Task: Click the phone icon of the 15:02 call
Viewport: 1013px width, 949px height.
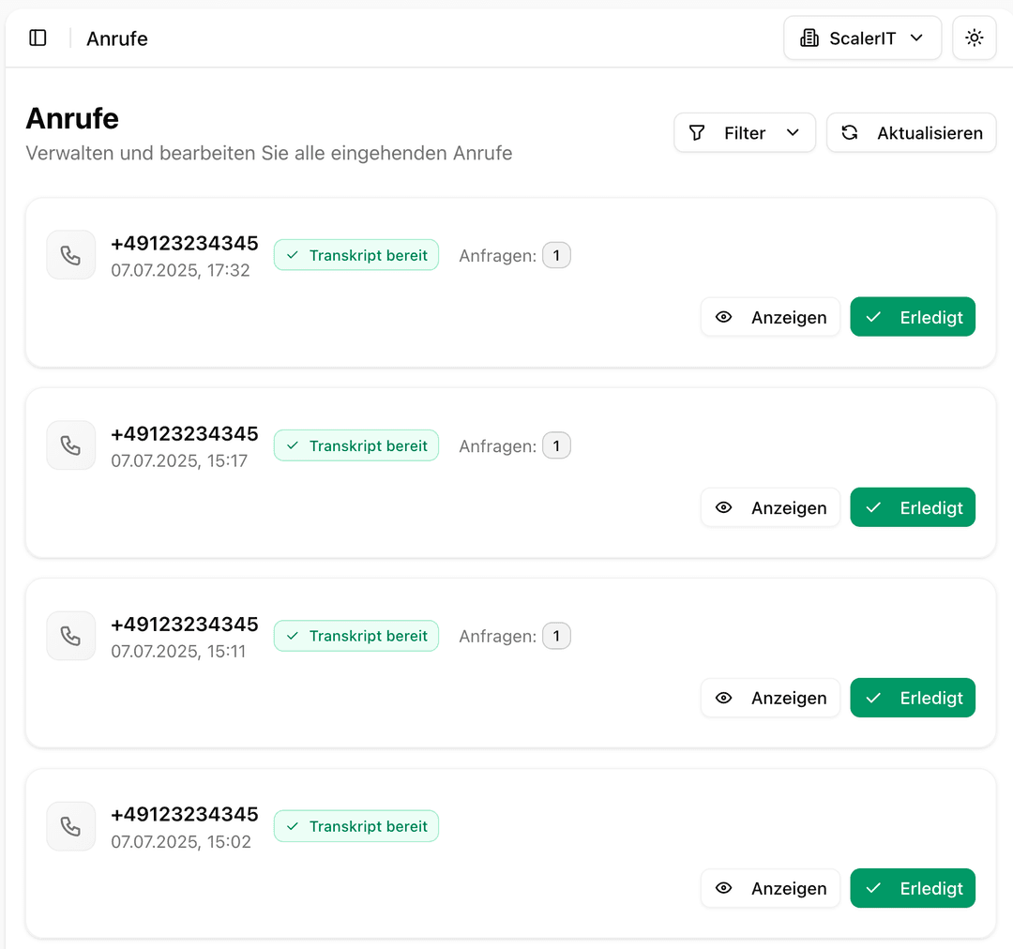Action: [x=71, y=826]
